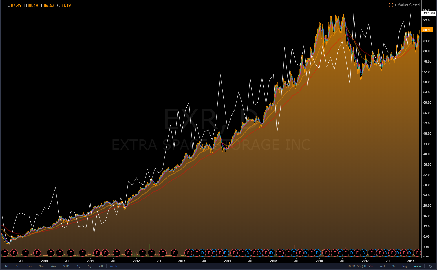
Task: Click the orange 88.19 price-scale label
Action: tap(427, 30)
